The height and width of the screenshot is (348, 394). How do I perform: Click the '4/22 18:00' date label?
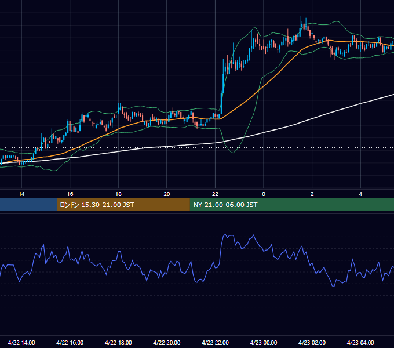click(118, 342)
